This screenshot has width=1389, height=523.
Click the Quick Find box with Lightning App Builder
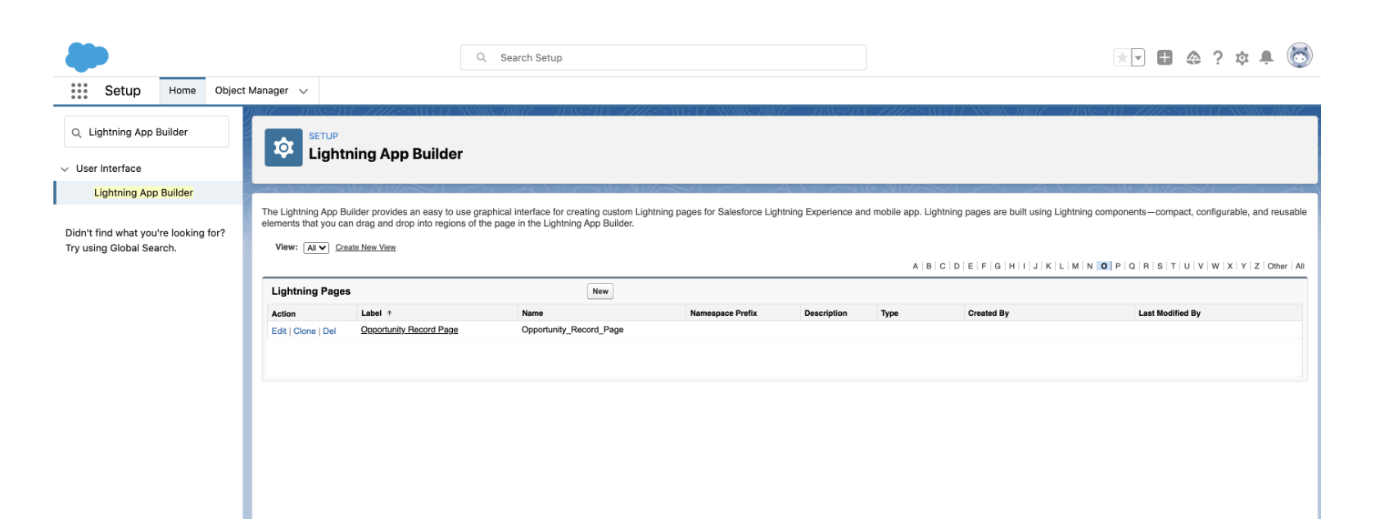tap(147, 132)
